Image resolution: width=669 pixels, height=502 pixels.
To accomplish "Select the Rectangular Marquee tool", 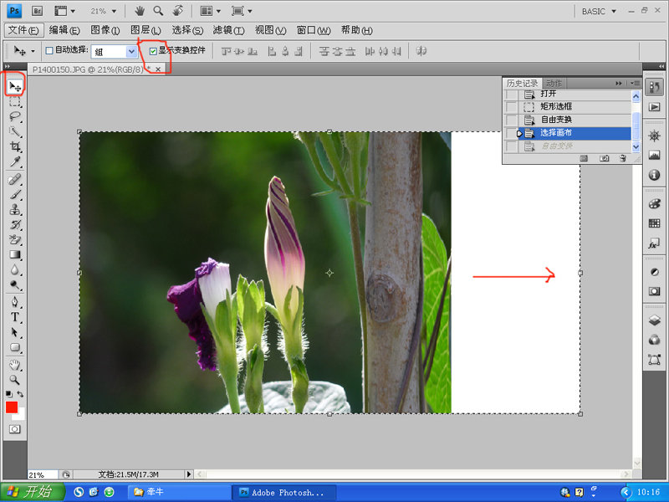I will click(15, 101).
